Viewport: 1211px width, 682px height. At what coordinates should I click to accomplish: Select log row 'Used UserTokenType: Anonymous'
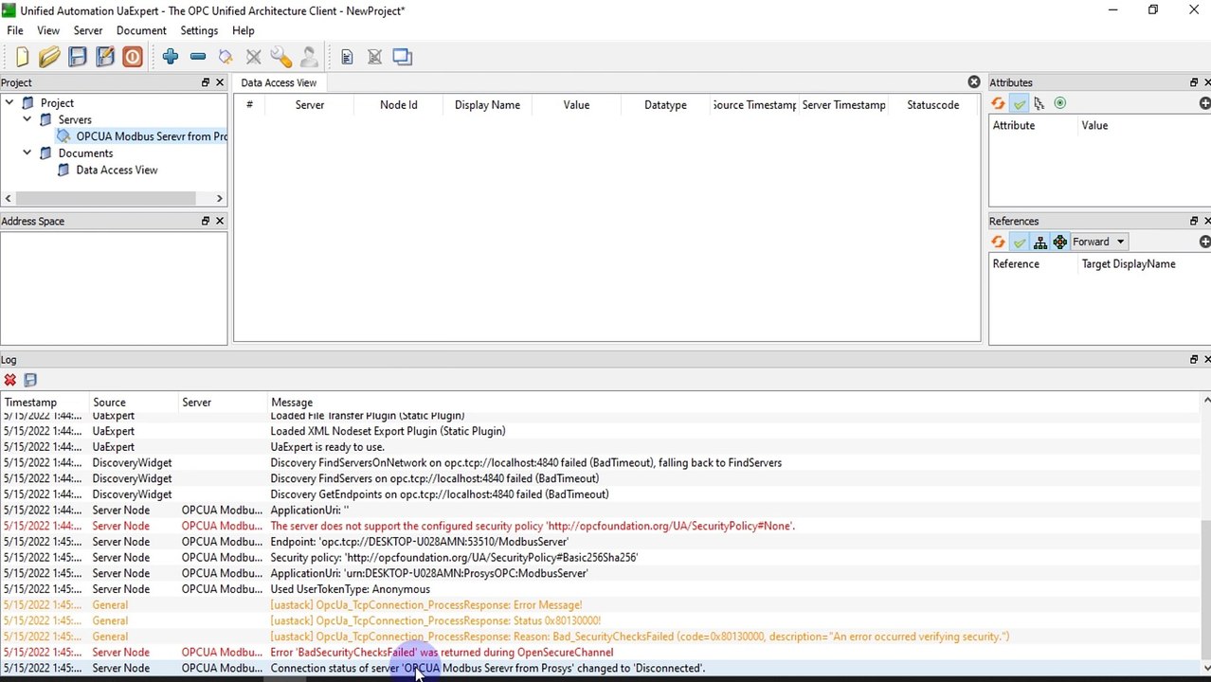click(601, 588)
